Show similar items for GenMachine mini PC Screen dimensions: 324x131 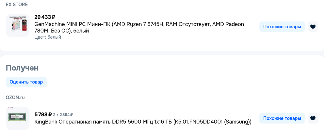(x=282, y=27)
